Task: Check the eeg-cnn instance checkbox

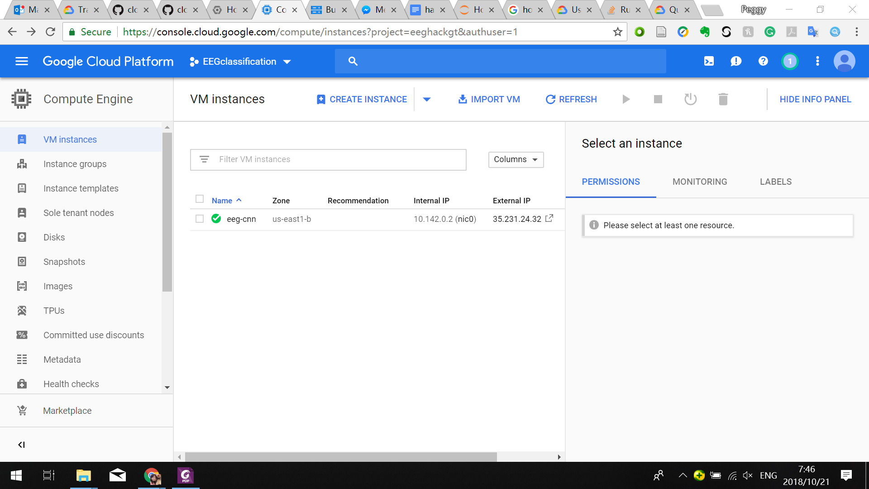Action: (x=200, y=219)
